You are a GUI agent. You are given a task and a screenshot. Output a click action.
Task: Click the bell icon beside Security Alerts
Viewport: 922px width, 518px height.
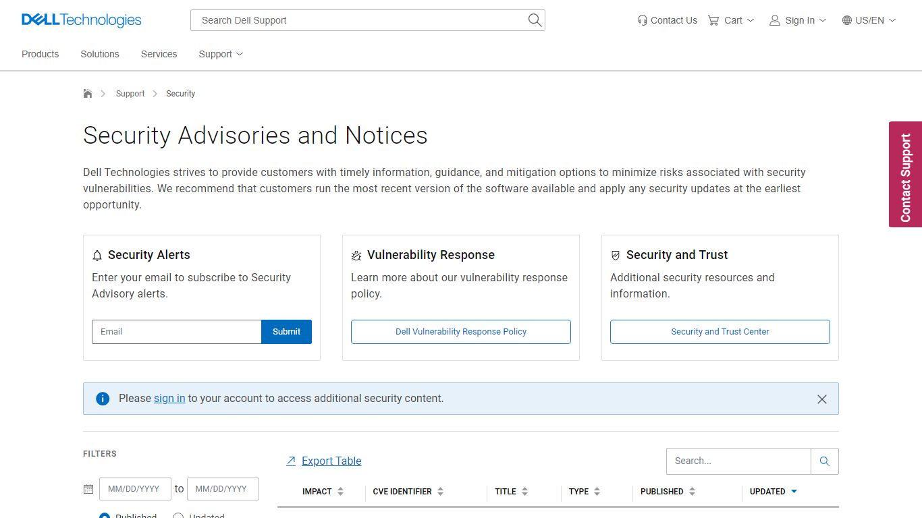97,256
